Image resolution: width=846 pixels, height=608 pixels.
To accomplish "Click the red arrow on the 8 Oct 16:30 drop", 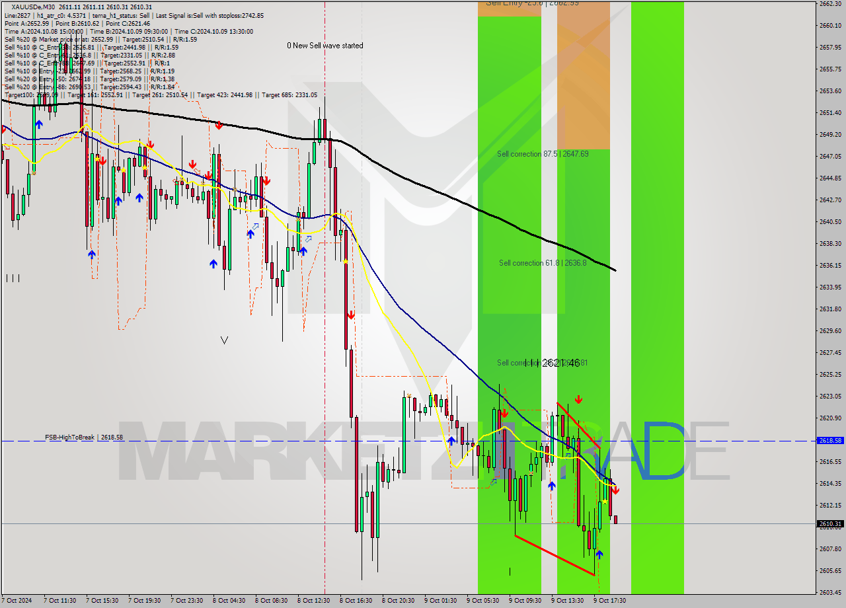I will (x=351, y=315).
